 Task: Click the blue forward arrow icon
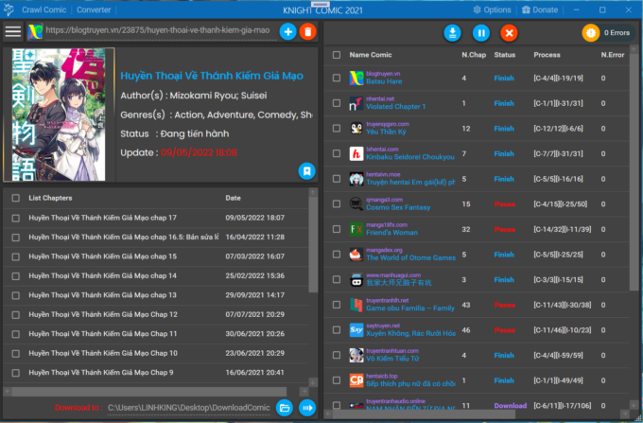[307, 408]
